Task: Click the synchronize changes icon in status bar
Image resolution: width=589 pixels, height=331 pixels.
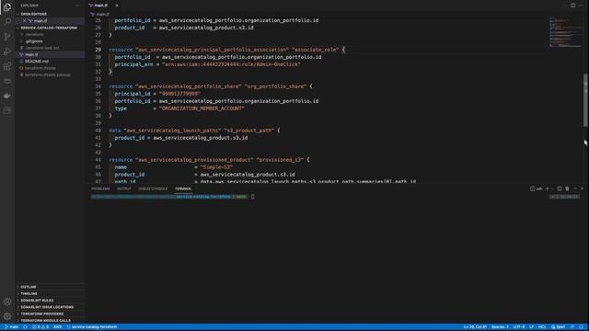Action: coord(25,327)
